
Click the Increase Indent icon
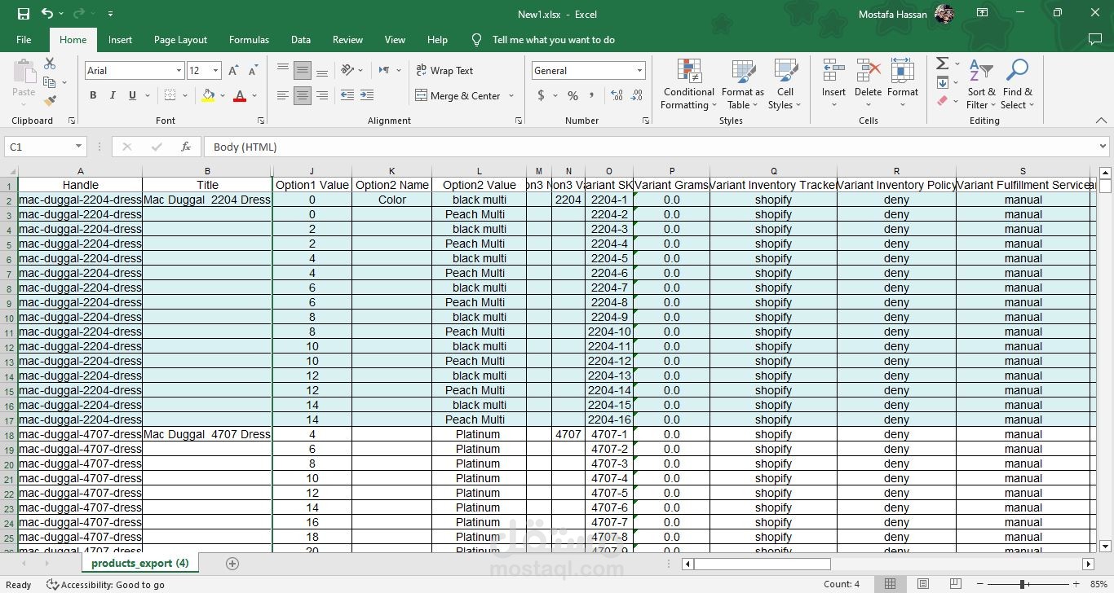[367, 95]
